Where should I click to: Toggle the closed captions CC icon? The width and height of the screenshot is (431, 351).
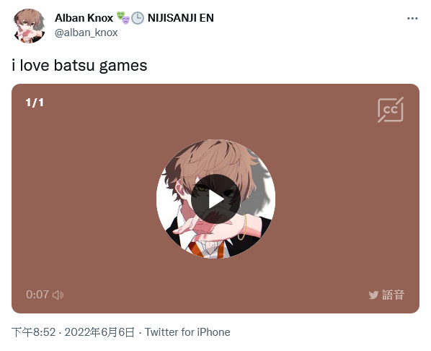coord(391,110)
